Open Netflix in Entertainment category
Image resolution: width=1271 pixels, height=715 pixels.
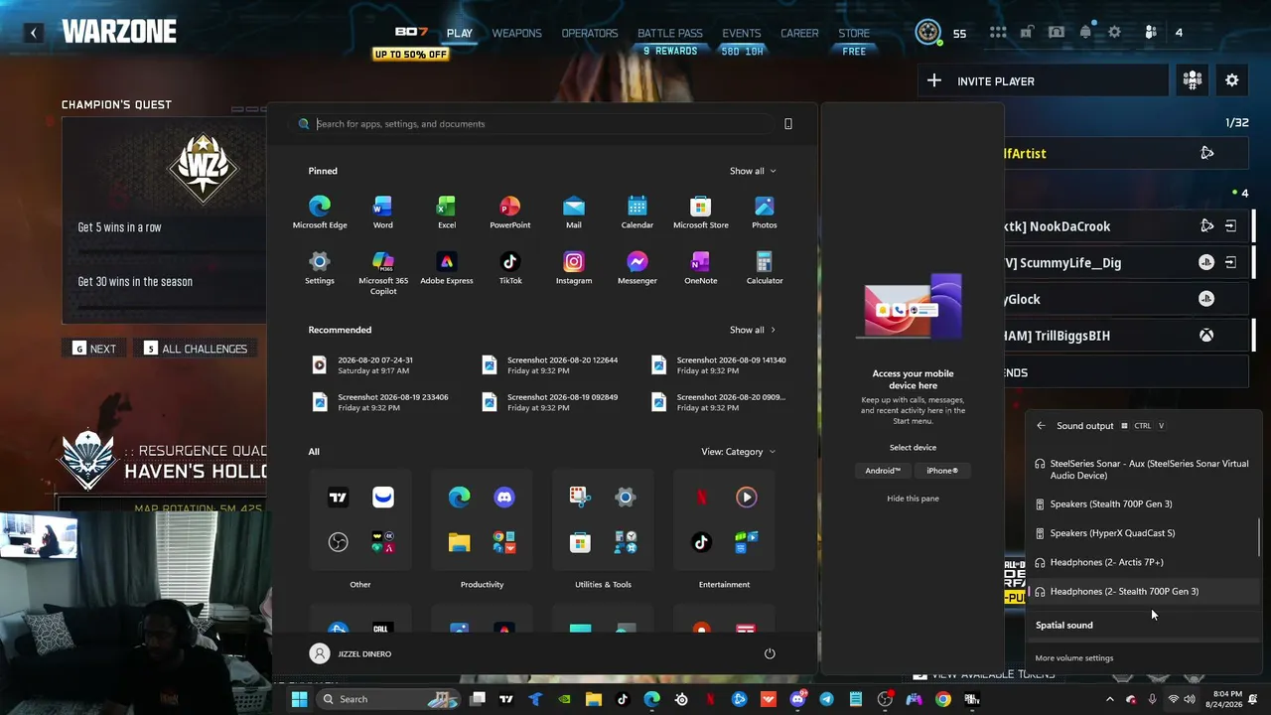(701, 497)
